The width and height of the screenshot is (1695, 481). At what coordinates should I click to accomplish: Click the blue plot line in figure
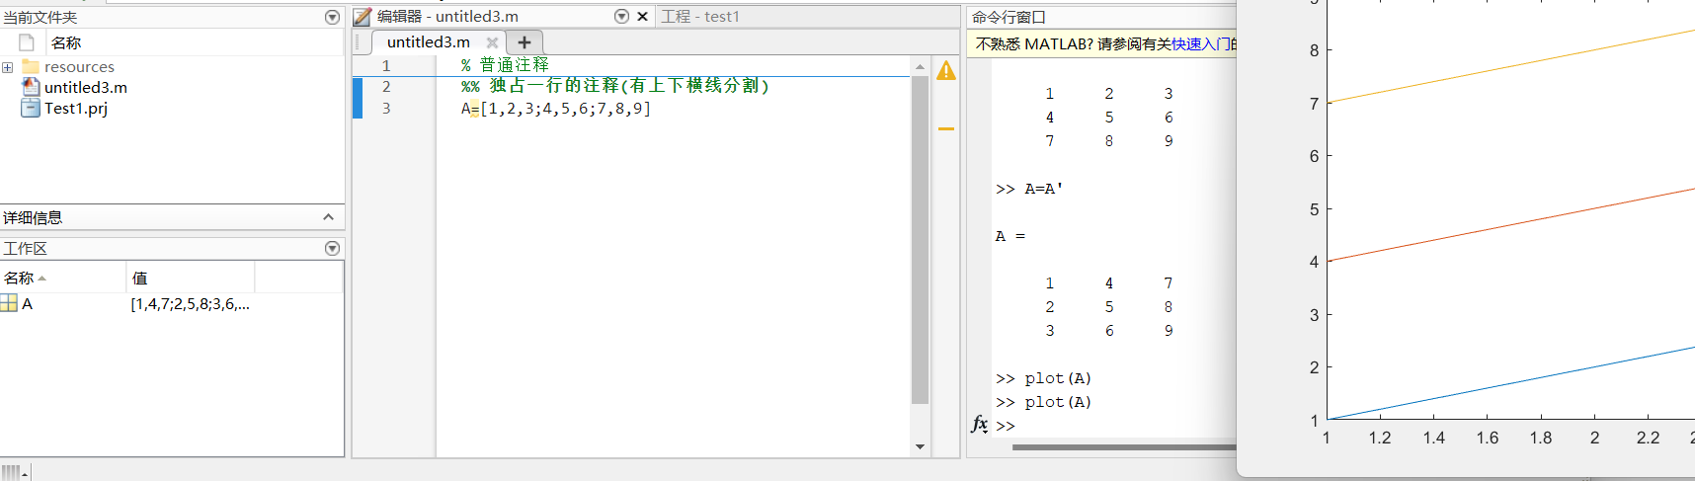(1511, 382)
